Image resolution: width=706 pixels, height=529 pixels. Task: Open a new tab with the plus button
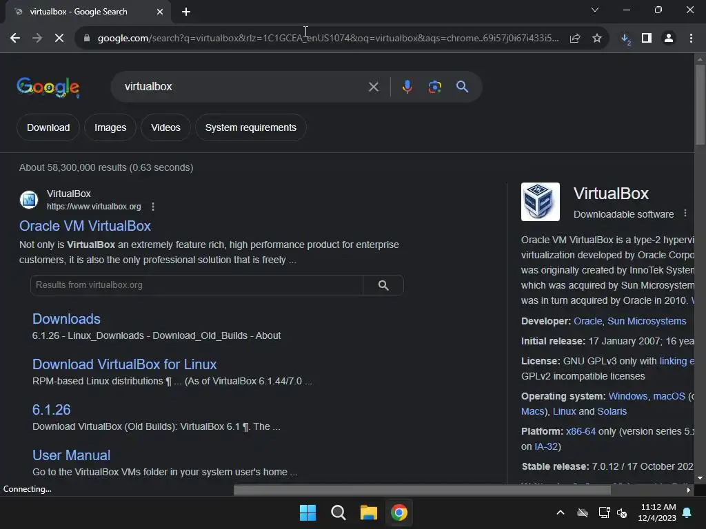(186, 12)
